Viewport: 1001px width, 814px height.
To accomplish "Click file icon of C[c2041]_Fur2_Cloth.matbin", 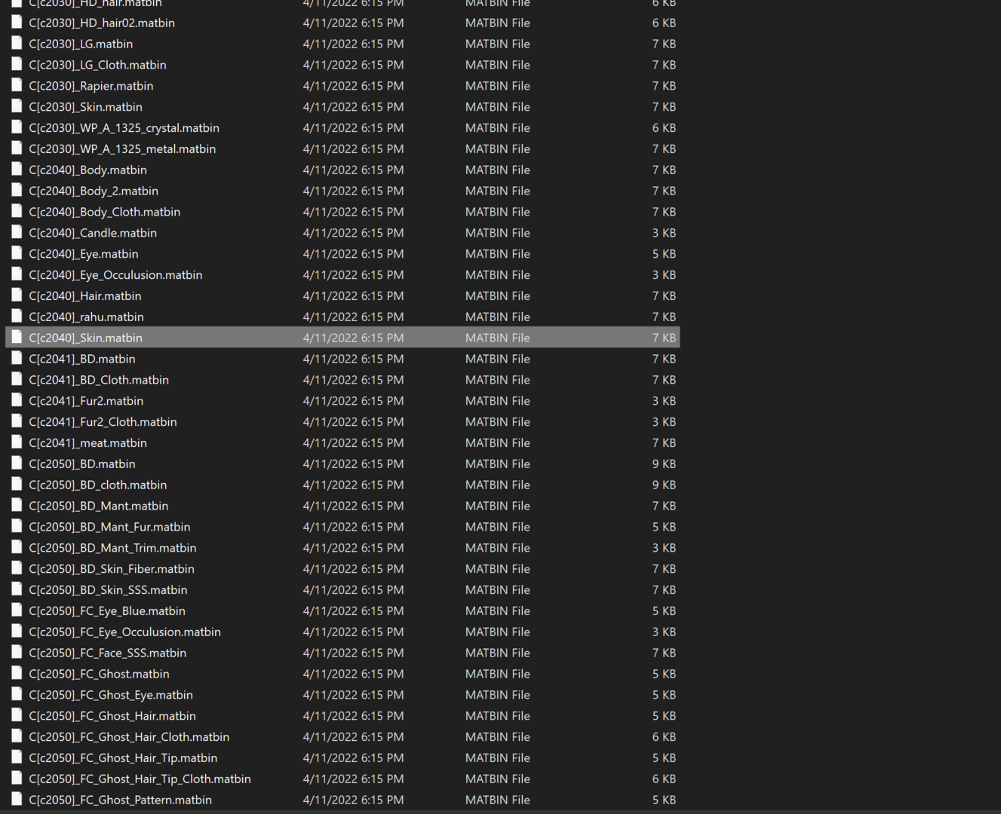I will click(17, 422).
